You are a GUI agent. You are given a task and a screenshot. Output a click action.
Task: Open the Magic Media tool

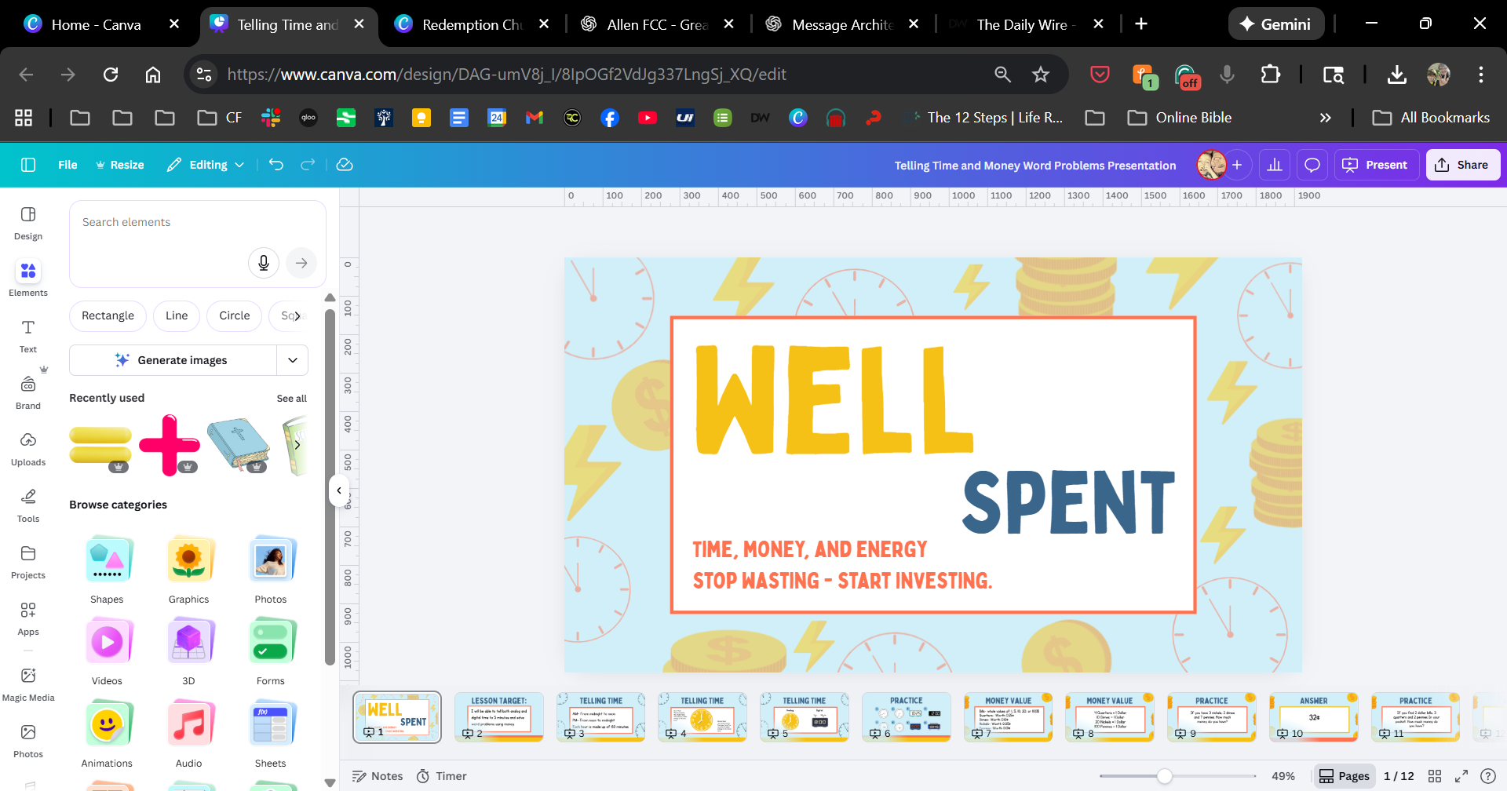pyautogui.click(x=28, y=684)
